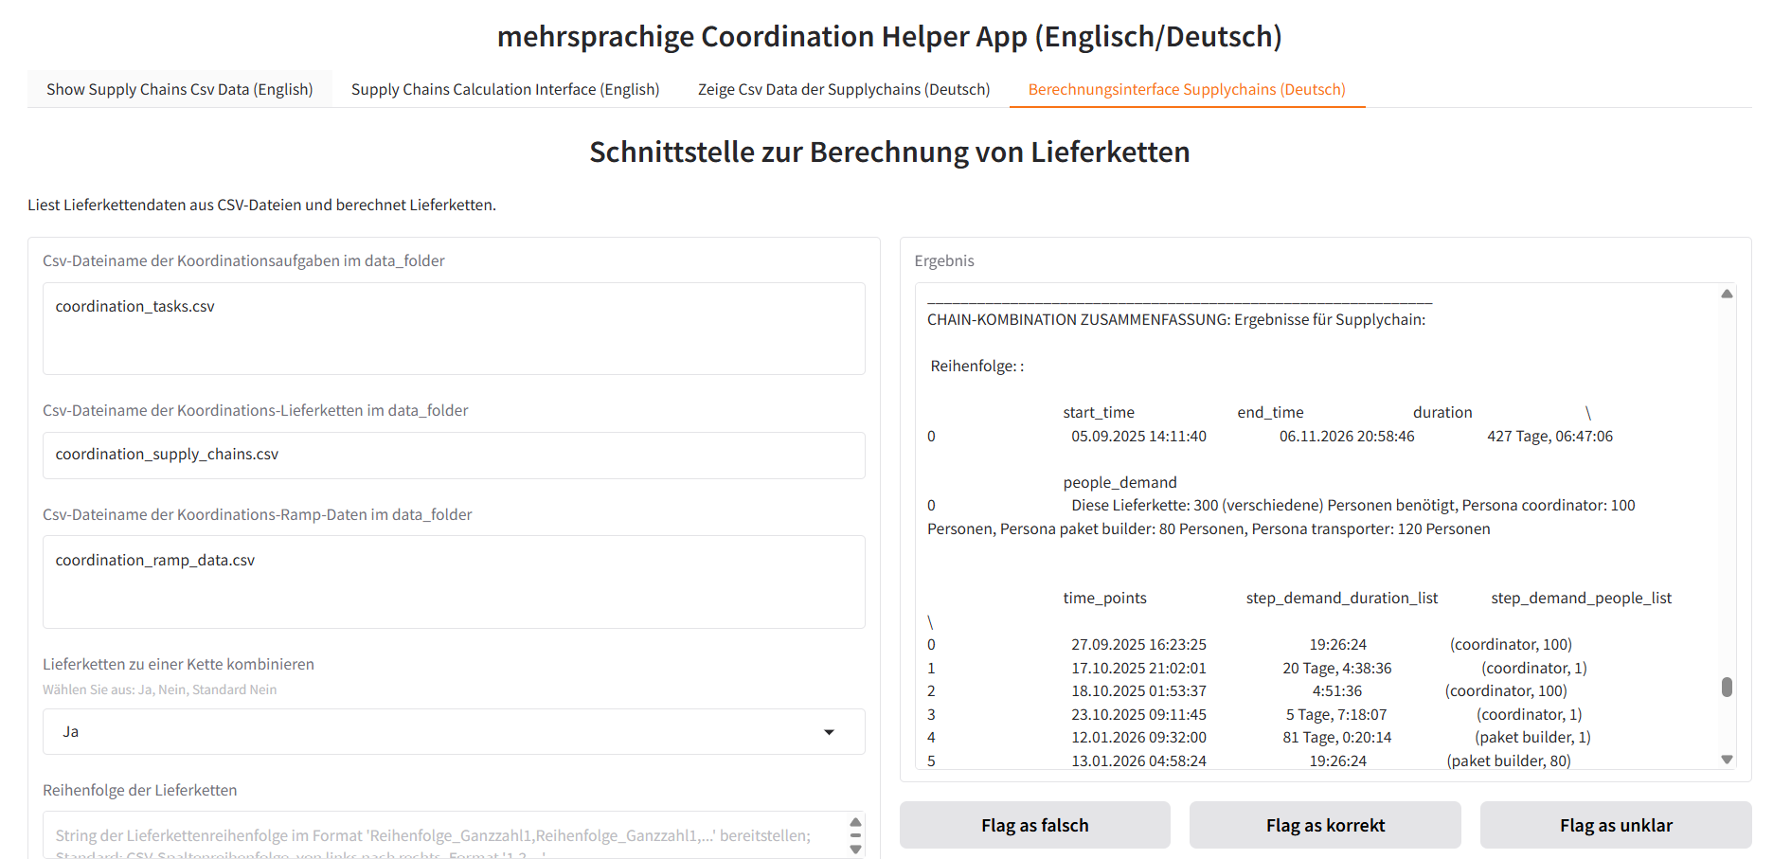1773x859 pixels.
Task: Click the coordination_ramp_data.csv input field
Action: [x=454, y=582]
